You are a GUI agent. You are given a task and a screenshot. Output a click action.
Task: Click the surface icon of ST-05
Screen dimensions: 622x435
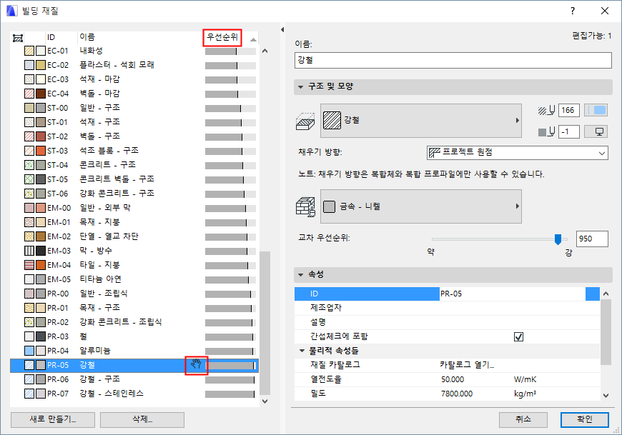click(41, 179)
